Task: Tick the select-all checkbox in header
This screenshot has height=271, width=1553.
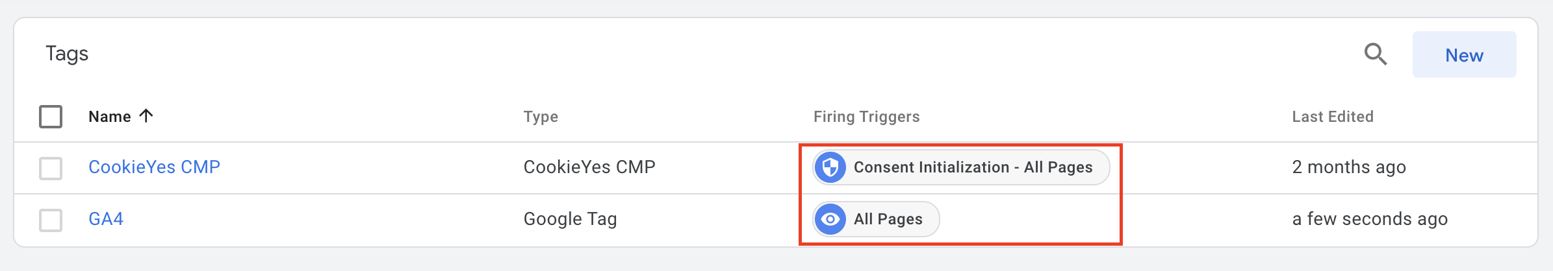Action: pyautogui.click(x=51, y=117)
